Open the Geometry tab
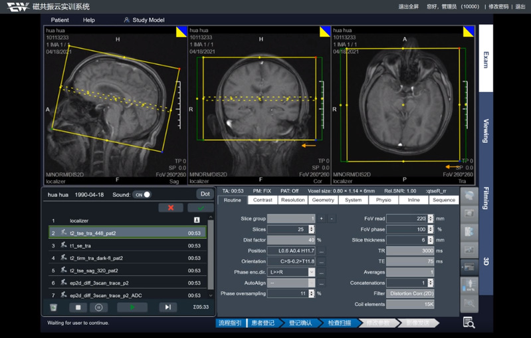 (323, 200)
